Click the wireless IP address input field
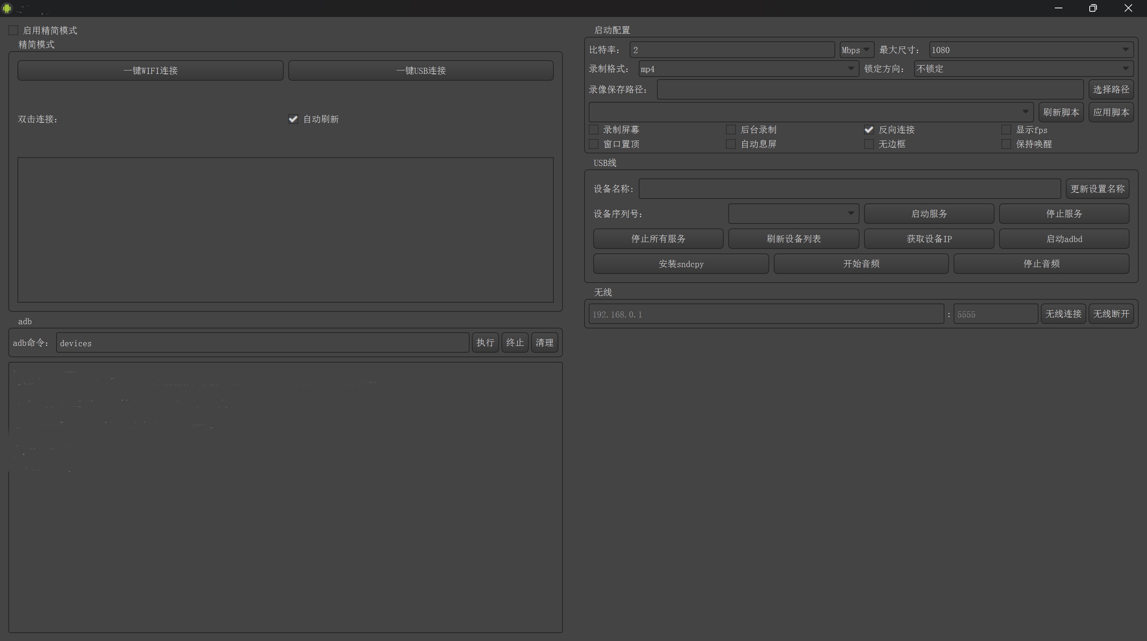Screen dimensions: 1147x641 (765, 314)
